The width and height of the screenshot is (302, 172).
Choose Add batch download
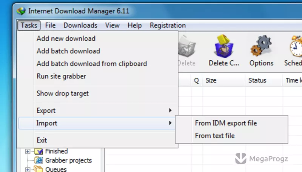click(98, 51)
